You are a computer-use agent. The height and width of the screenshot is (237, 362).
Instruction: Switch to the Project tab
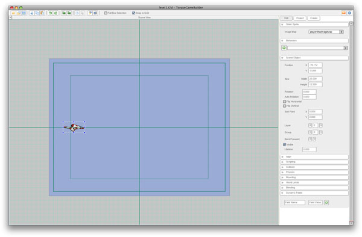[x=300, y=18]
